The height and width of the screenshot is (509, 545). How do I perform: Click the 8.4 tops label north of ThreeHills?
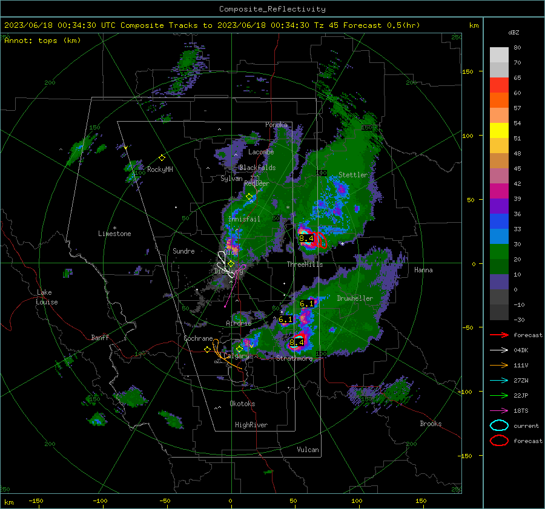[x=306, y=238]
